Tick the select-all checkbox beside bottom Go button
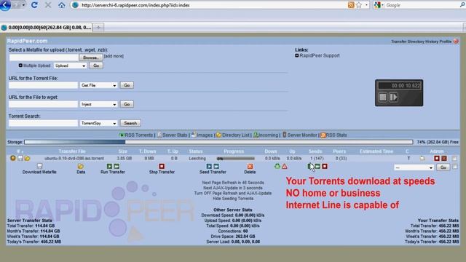This screenshot has height=262, width=466. pyautogui.click(x=454, y=167)
